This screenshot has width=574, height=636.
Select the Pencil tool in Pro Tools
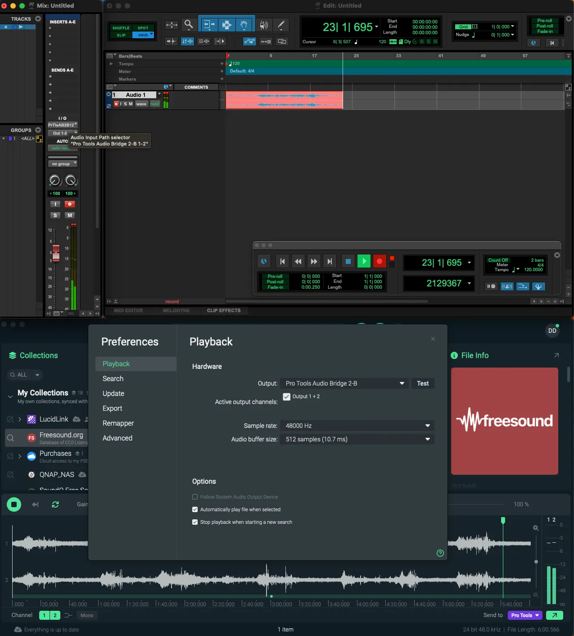pos(281,25)
